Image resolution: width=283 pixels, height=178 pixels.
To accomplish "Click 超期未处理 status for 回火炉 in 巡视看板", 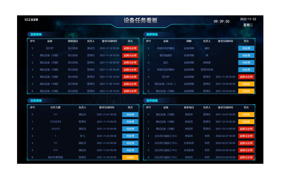I will point(130,48).
